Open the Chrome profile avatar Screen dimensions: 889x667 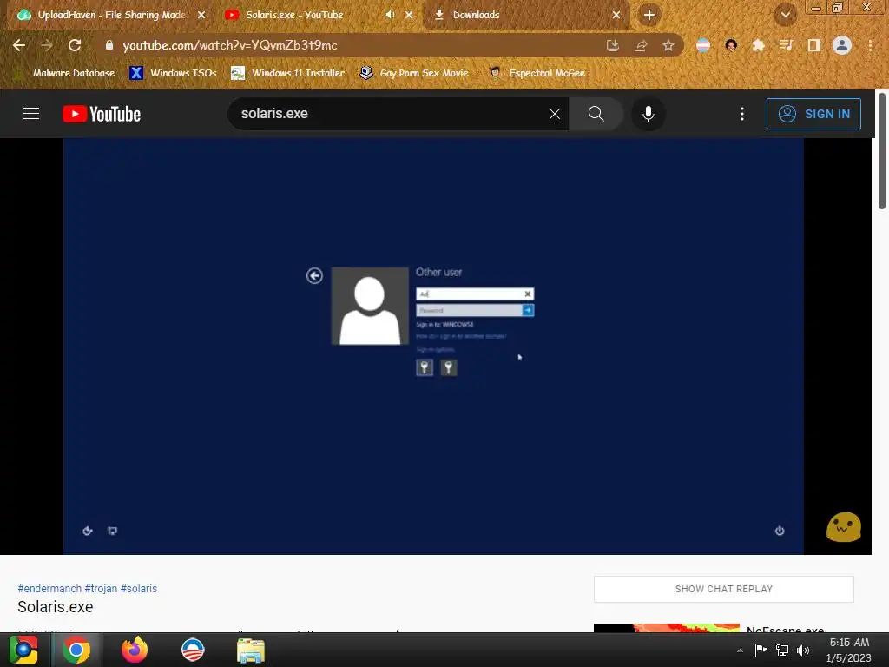pos(842,45)
